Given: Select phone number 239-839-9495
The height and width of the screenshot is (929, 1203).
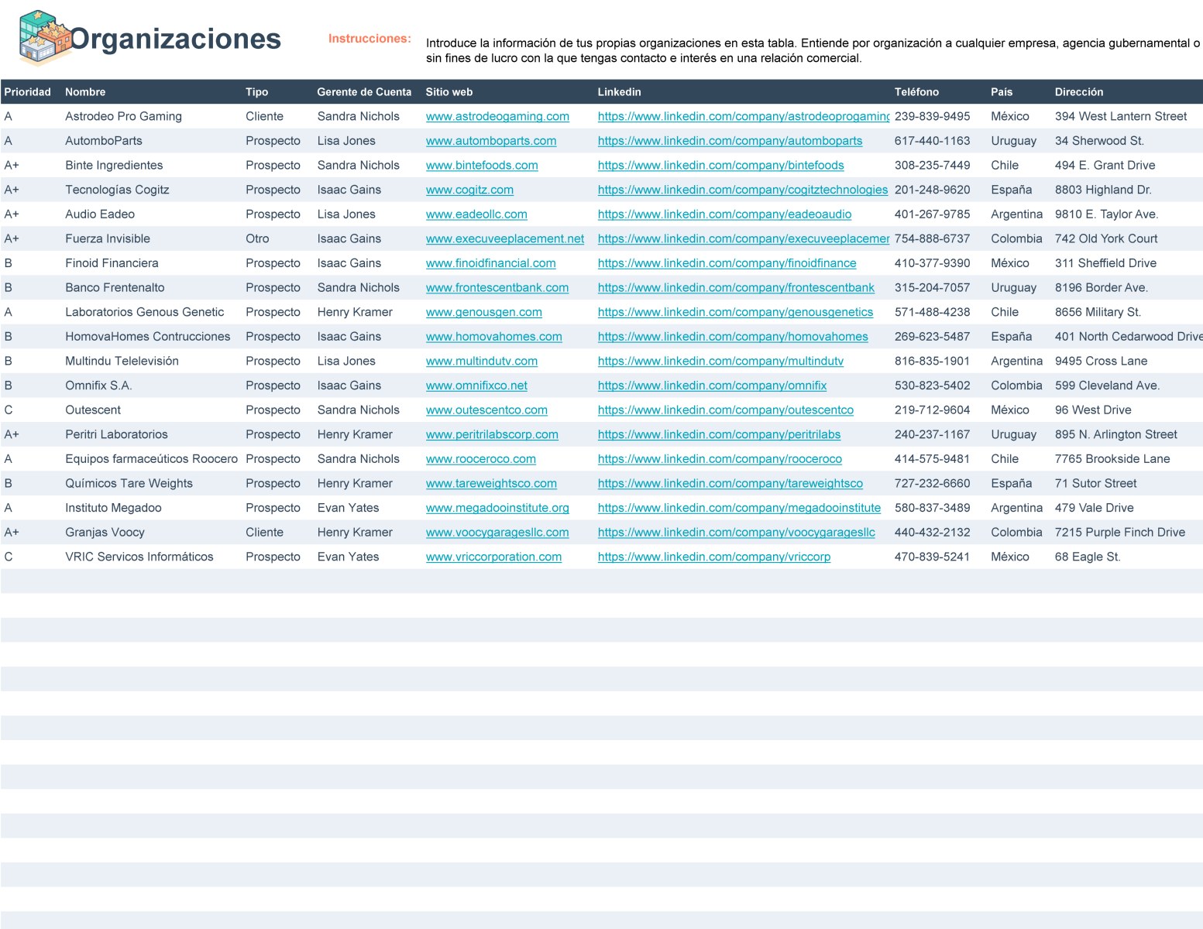Looking at the screenshot, I should [x=933, y=116].
